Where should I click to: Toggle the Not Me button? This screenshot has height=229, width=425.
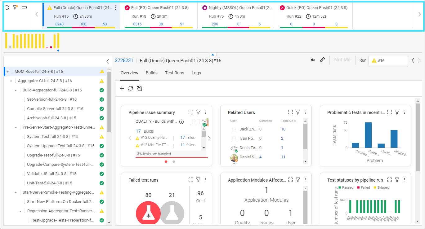(x=342, y=60)
